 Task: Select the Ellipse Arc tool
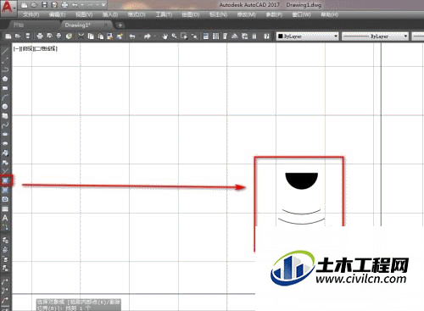(5, 143)
